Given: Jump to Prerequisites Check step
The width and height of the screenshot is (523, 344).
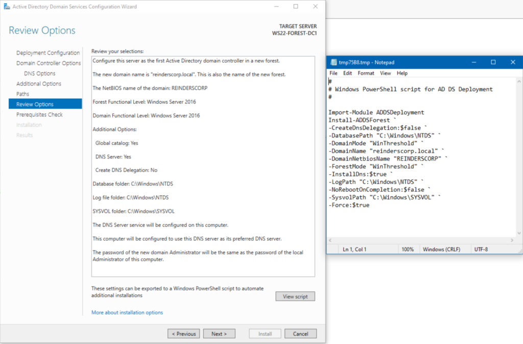Looking at the screenshot, I should (x=39, y=114).
